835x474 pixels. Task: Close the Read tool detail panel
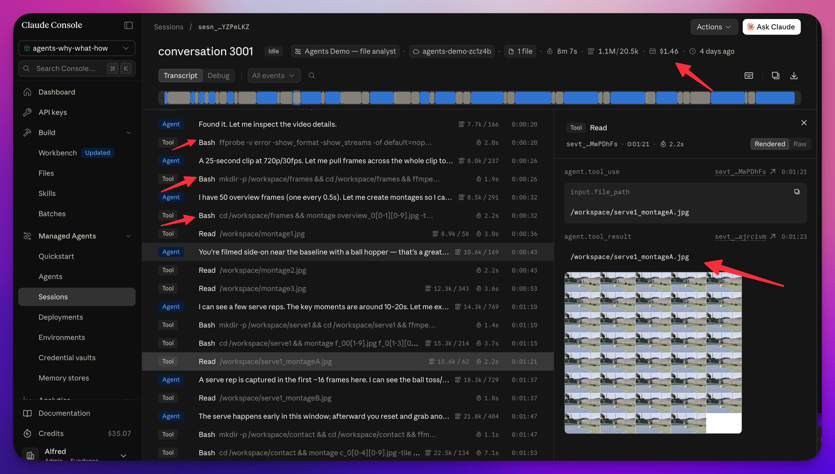coord(804,123)
